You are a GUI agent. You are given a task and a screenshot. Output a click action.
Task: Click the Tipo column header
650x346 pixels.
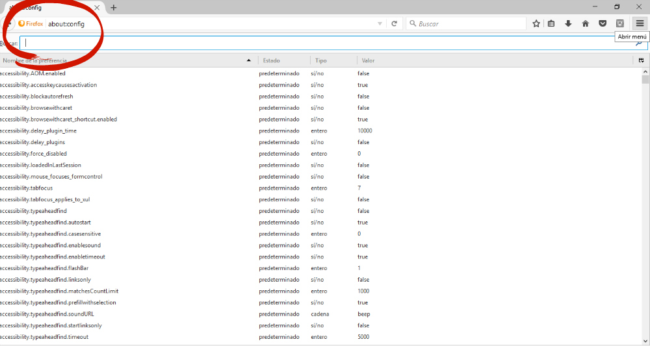tap(333, 60)
